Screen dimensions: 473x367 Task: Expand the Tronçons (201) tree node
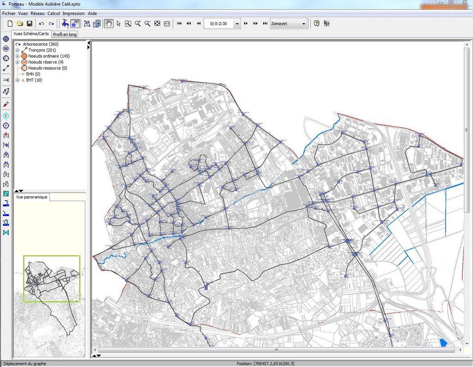pyautogui.click(x=18, y=50)
